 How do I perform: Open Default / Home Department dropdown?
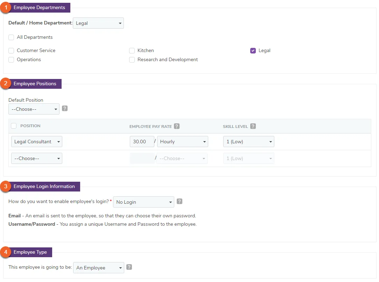click(x=98, y=23)
